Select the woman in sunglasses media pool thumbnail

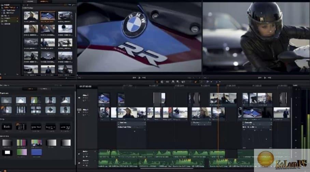click(31, 15)
